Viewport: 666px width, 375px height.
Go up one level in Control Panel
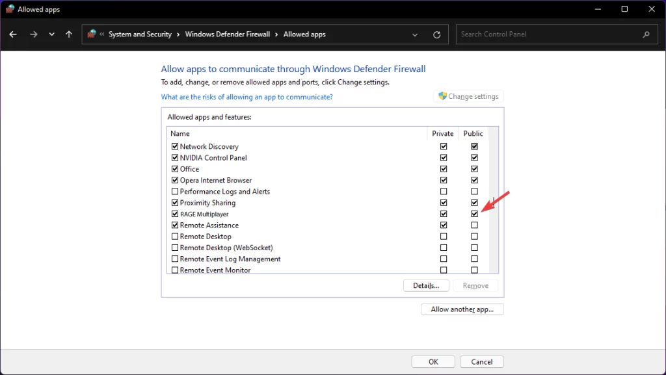tap(68, 34)
